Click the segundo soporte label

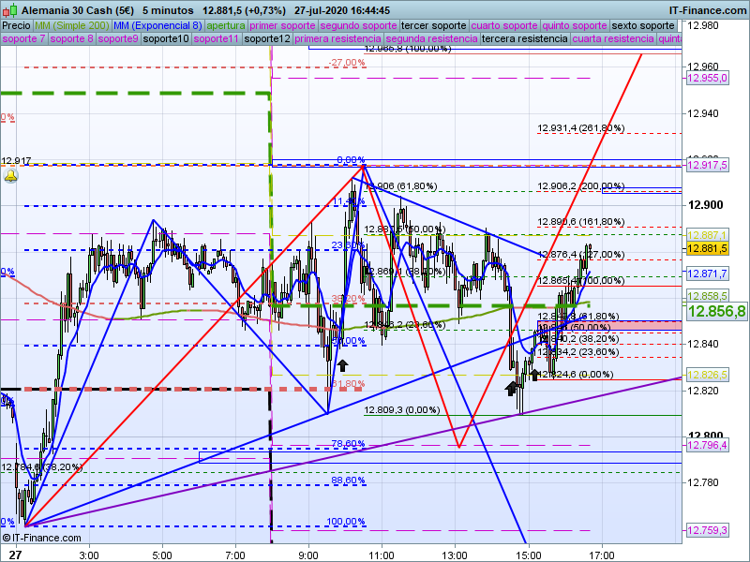pos(358,26)
